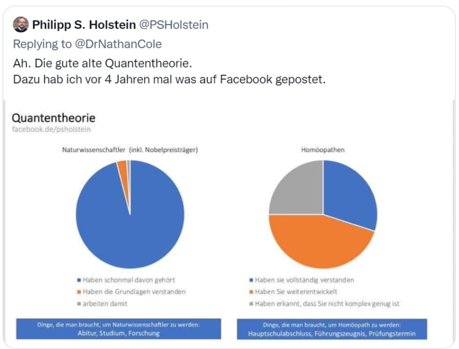Open the @DrNathanCole mention link
This screenshot has height=349, width=459.
click(x=118, y=44)
